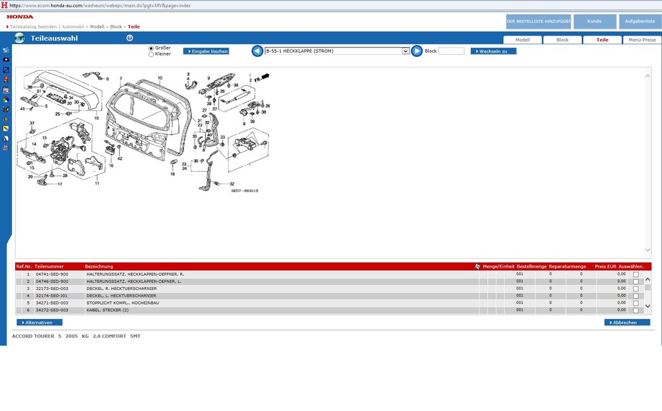Open the help question mark icon

coord(130,38)
